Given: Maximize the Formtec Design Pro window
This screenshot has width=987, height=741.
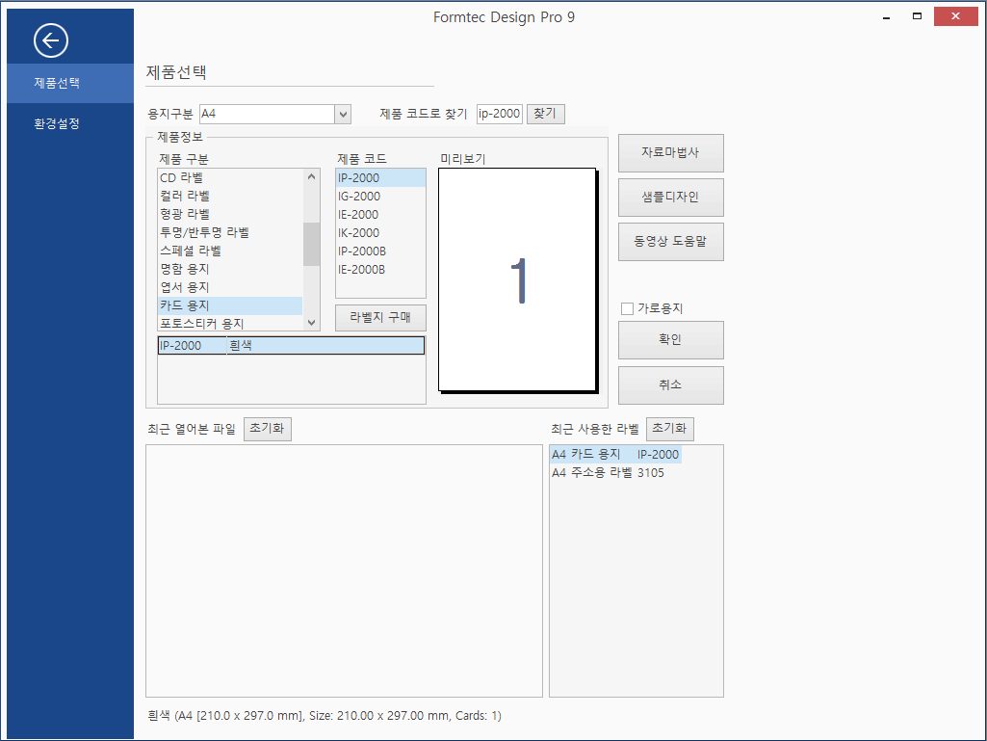Looking at the screenshot, I should (917, 16).
